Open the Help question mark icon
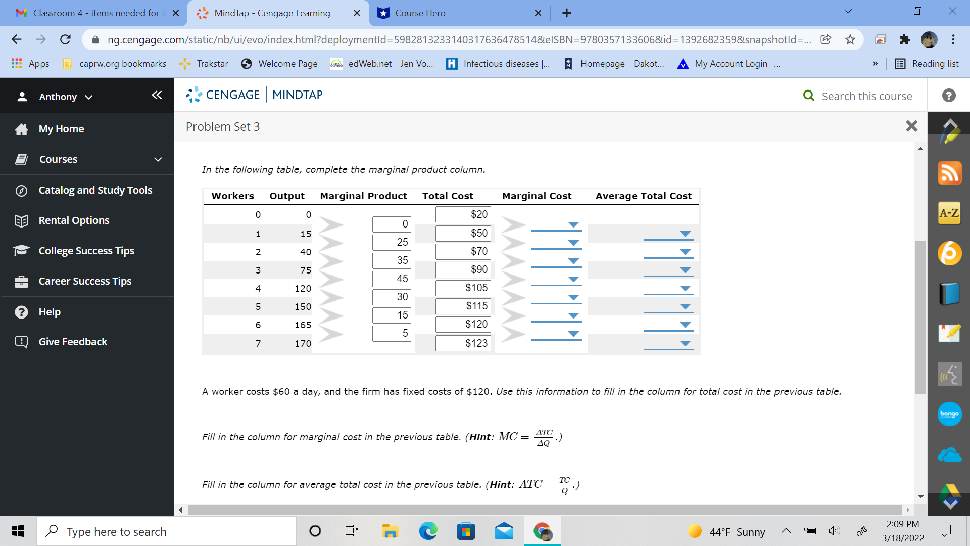The image size is (970, 546). click(x=949, y=96)
